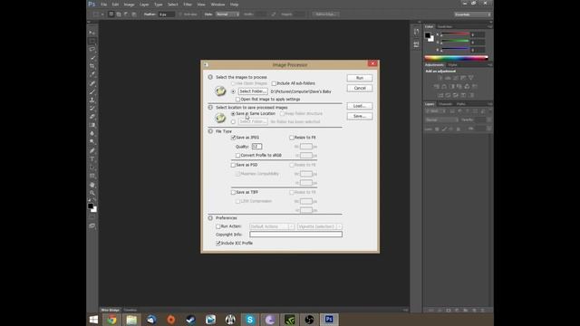Viewport: 580px width, 326px height.
Task: Open the Vignette action dropdown
Action: (x=320, y=226)
